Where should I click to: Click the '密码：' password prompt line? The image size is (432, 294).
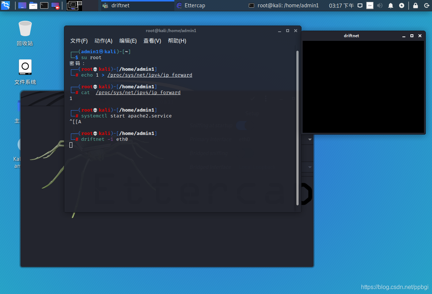[x=77, y=63]
